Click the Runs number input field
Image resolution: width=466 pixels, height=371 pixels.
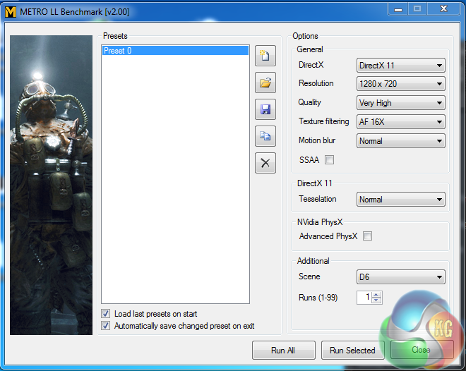pyautogui.click(x=364, y=298)
